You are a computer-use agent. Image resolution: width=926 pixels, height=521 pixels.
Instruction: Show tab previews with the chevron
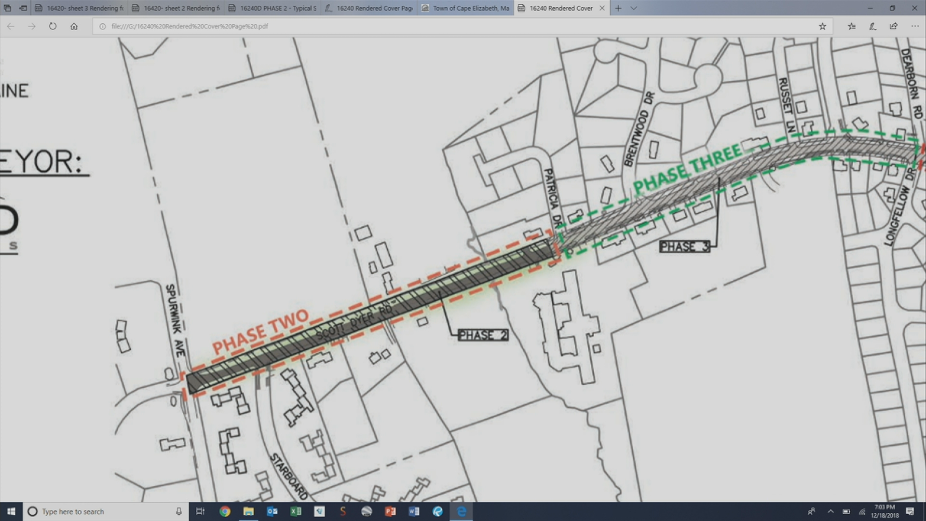(x=633, y=8)
